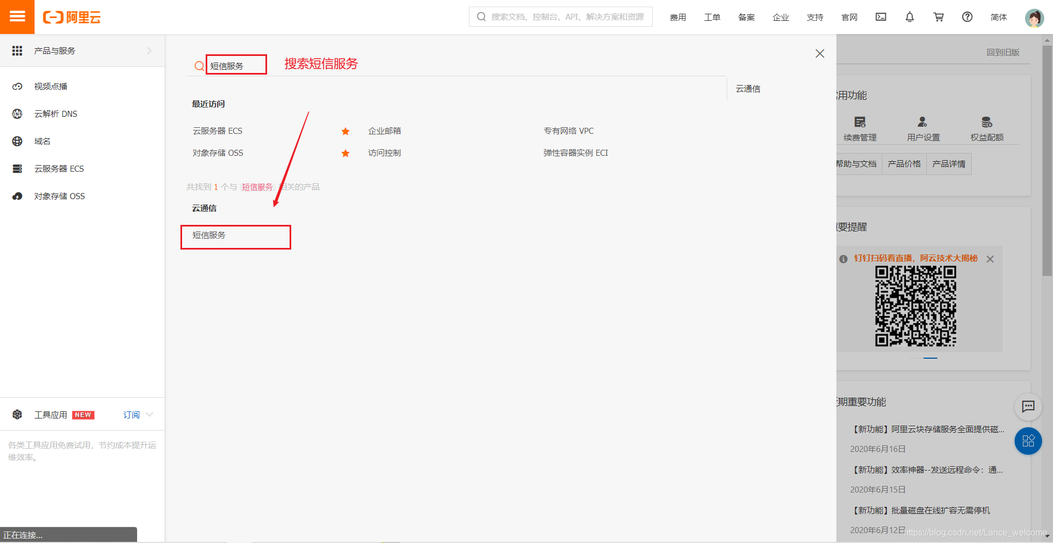
Task: Click the 订阅 link
Action: [x=132, y=415]
